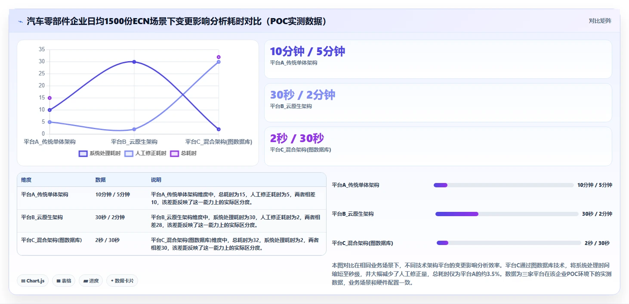Click the 总耗时 point above 平台A

pos(49,98)
